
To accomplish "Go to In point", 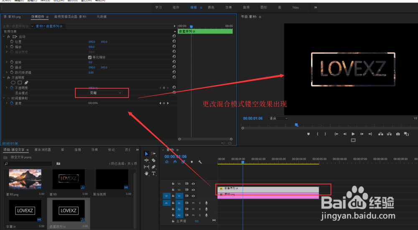I will point(336,134).
